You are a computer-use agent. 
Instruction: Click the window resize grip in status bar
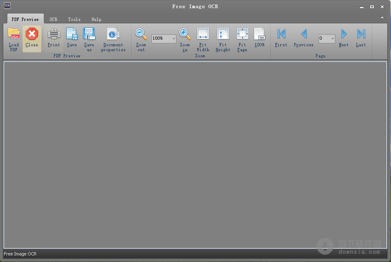tap(385, 255)
